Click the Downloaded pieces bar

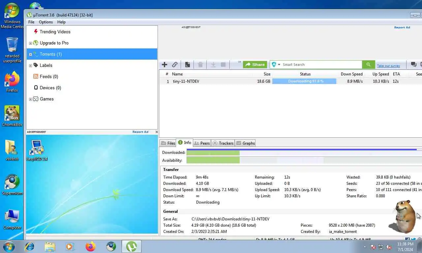coord(304,153)
